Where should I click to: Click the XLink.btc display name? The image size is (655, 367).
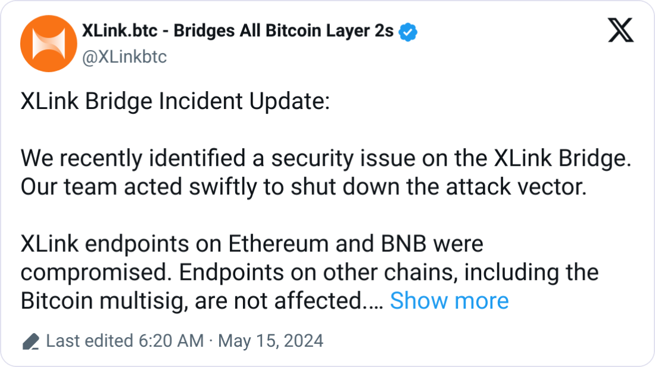pyautogui.click(x=120, y=31)
